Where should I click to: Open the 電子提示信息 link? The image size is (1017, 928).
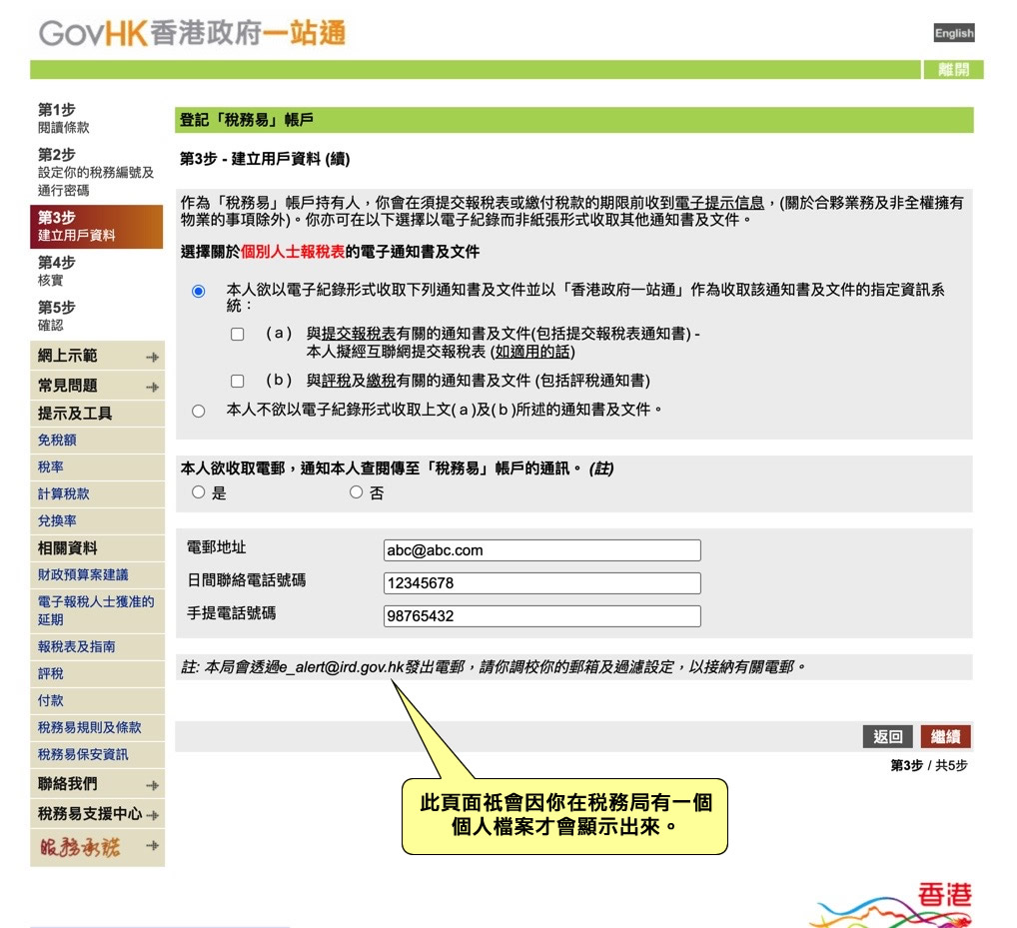pos(719,203)
